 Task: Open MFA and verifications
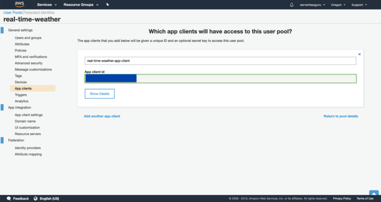click(31, 57)
